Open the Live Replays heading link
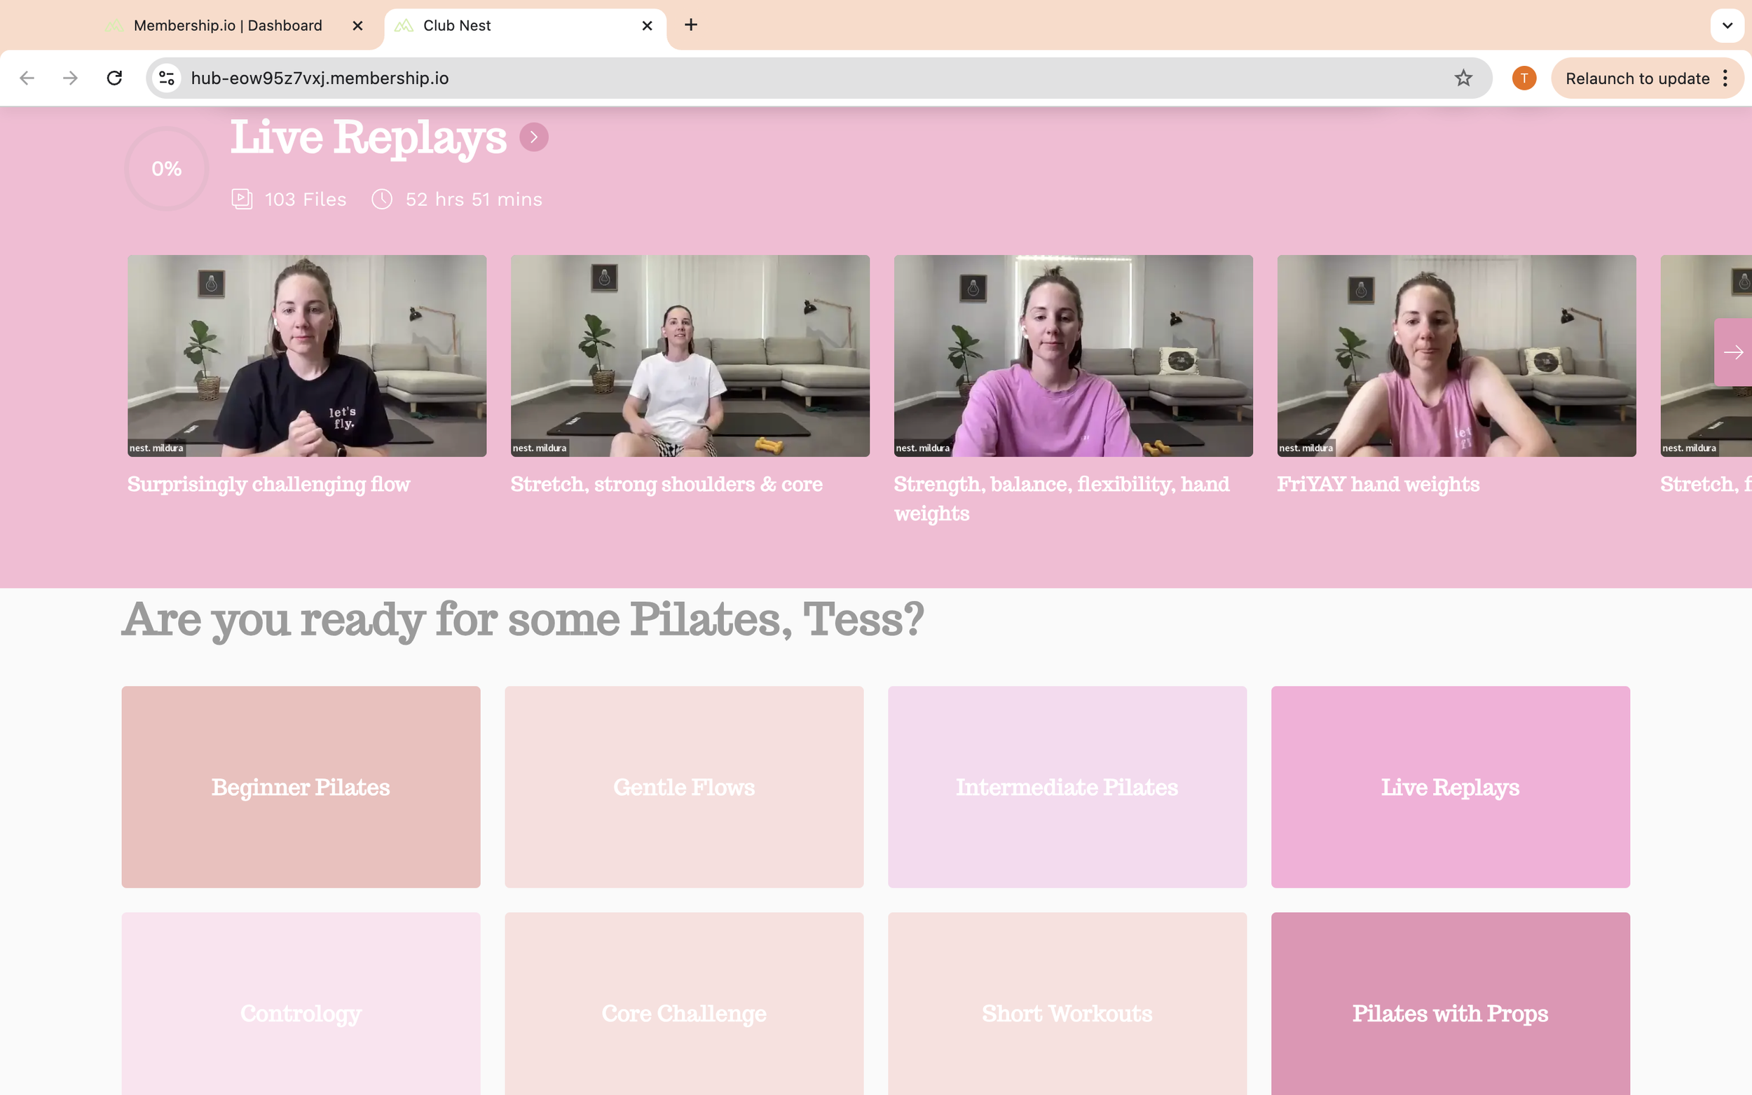This screenshot has height=1095, width=1752. click(369, 137)
